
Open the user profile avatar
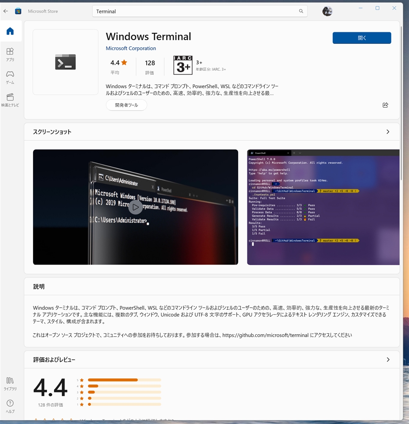click(327, 11)
